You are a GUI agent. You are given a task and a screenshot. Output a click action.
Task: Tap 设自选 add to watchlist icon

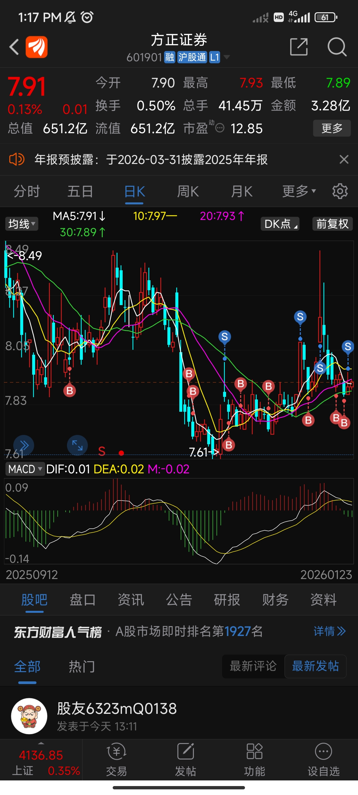tap(324, 751)
